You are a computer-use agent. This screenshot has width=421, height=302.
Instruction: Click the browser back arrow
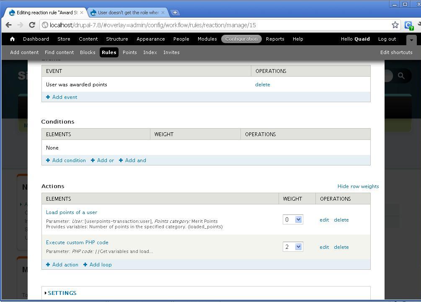tap(9, 25)
